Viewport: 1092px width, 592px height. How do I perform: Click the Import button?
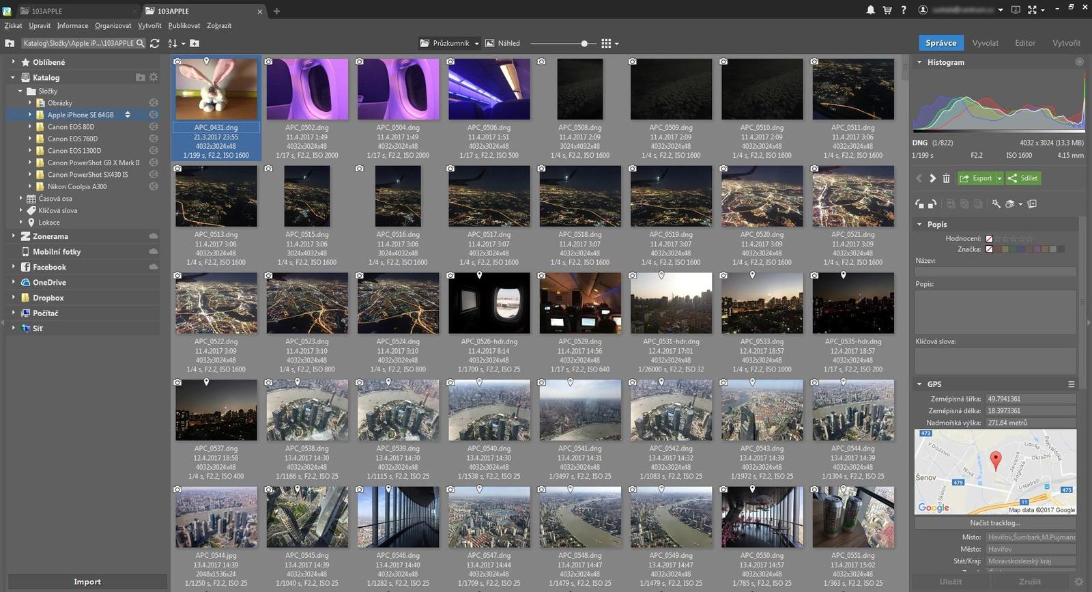(x=87, y=582)
